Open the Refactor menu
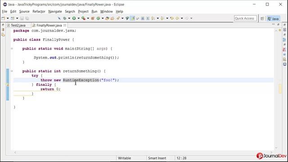Viewport: 288px width, 162px height. click(39, 11)
